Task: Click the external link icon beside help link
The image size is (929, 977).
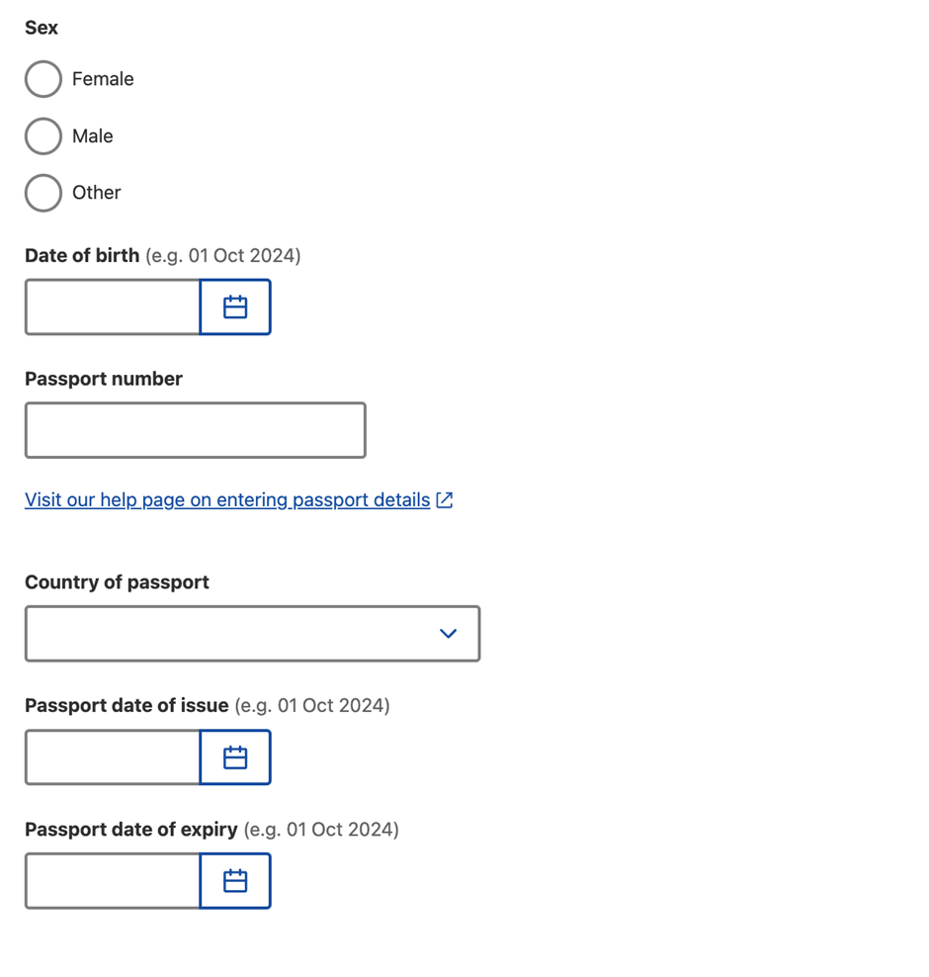Action: click(445, 500)
